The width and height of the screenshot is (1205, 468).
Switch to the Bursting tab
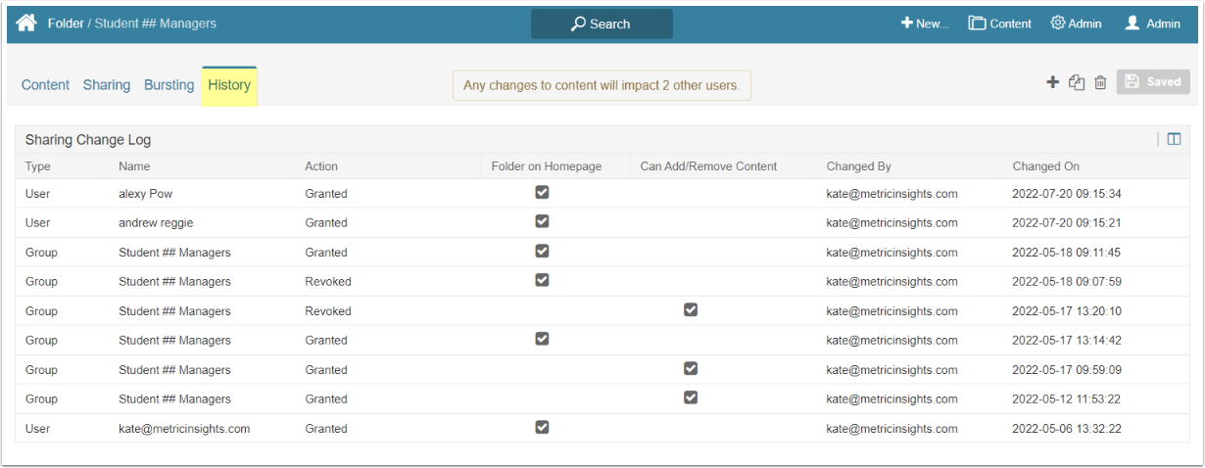(169, 85)
